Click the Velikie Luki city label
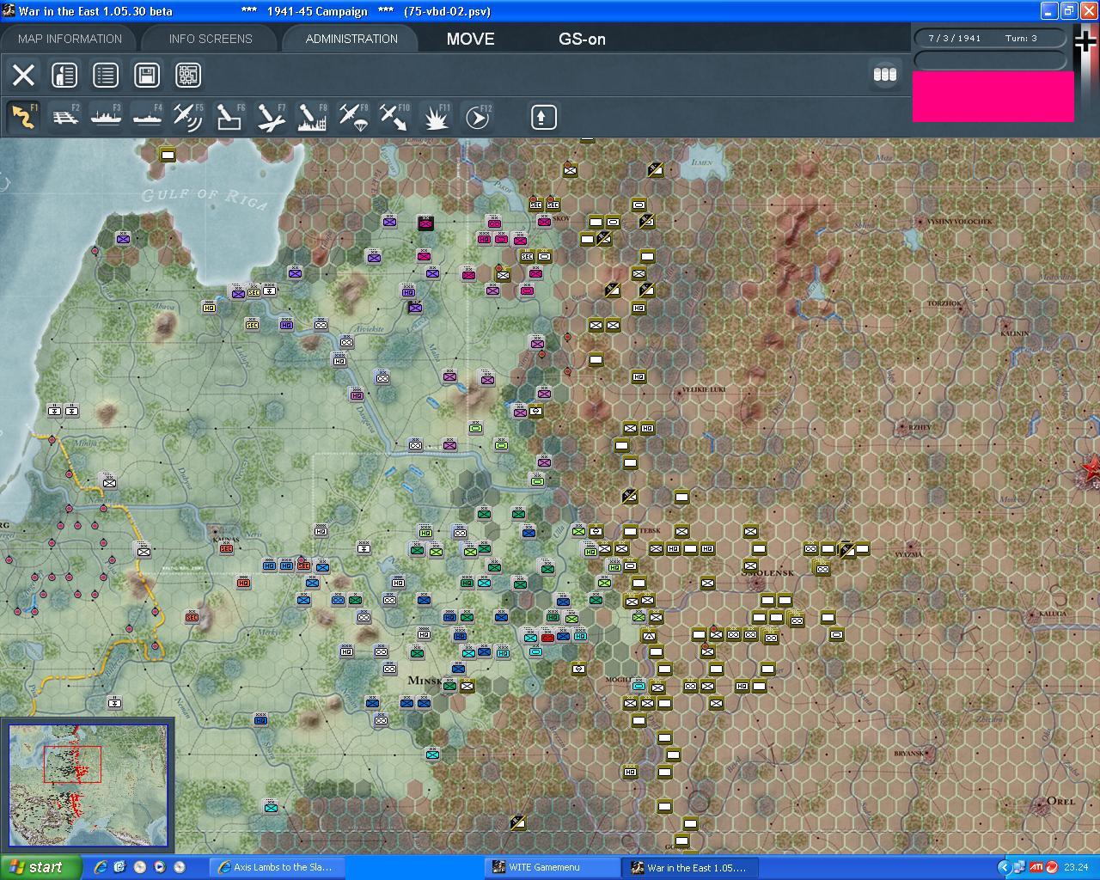 click(x=704, y=390)
